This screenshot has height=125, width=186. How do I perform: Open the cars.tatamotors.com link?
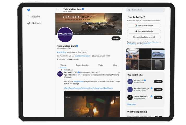pos(82,56)
